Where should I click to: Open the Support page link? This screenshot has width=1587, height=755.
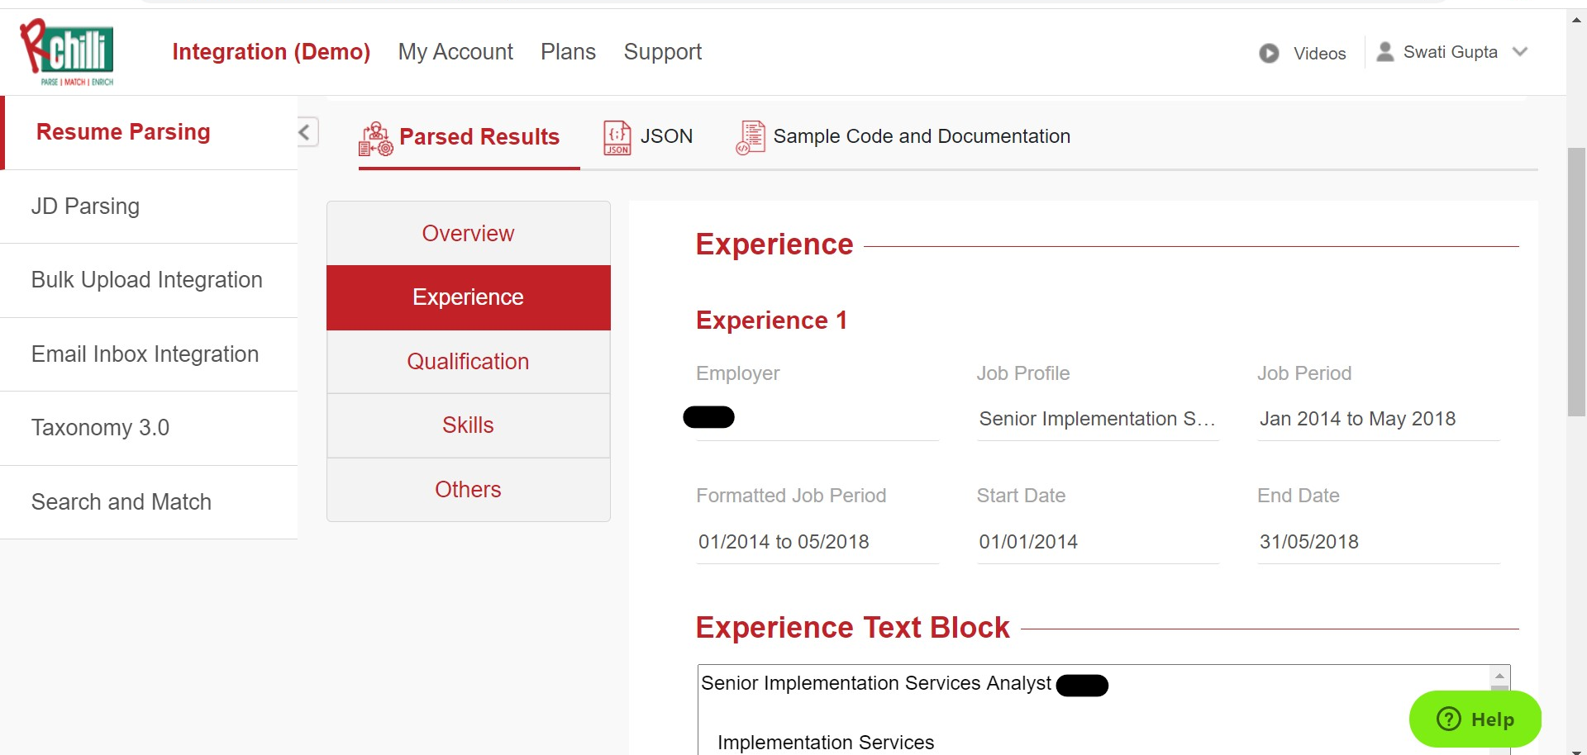[x=662, y=52]
